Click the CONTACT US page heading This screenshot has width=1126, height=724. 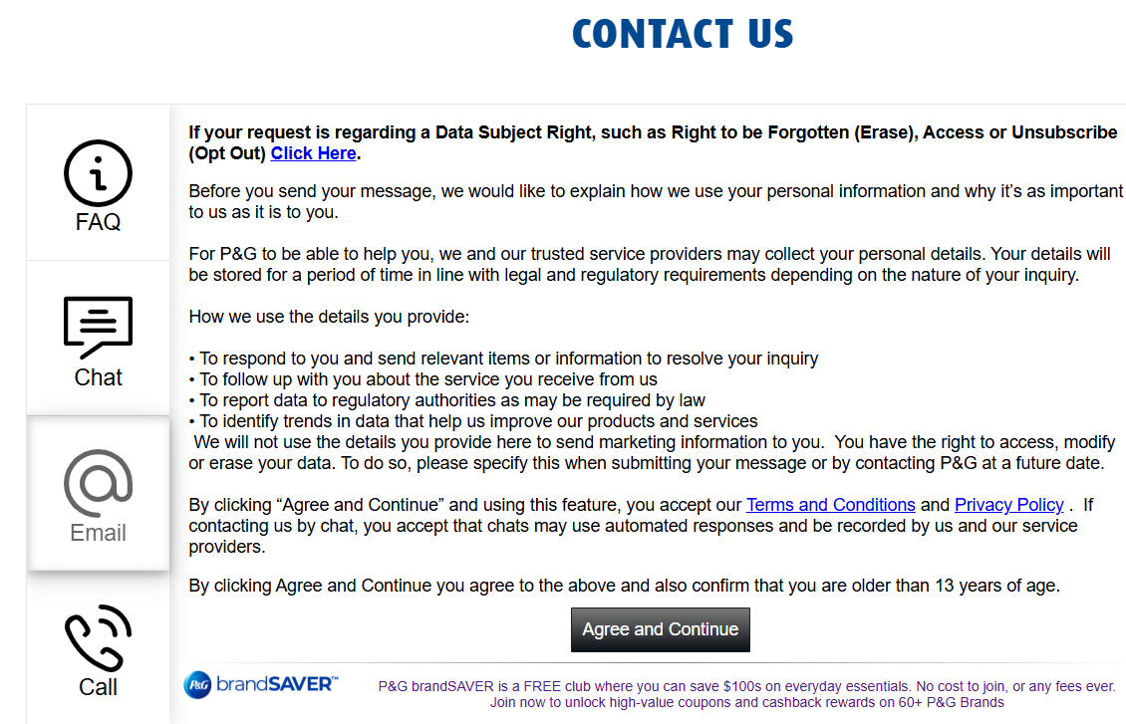683,35
